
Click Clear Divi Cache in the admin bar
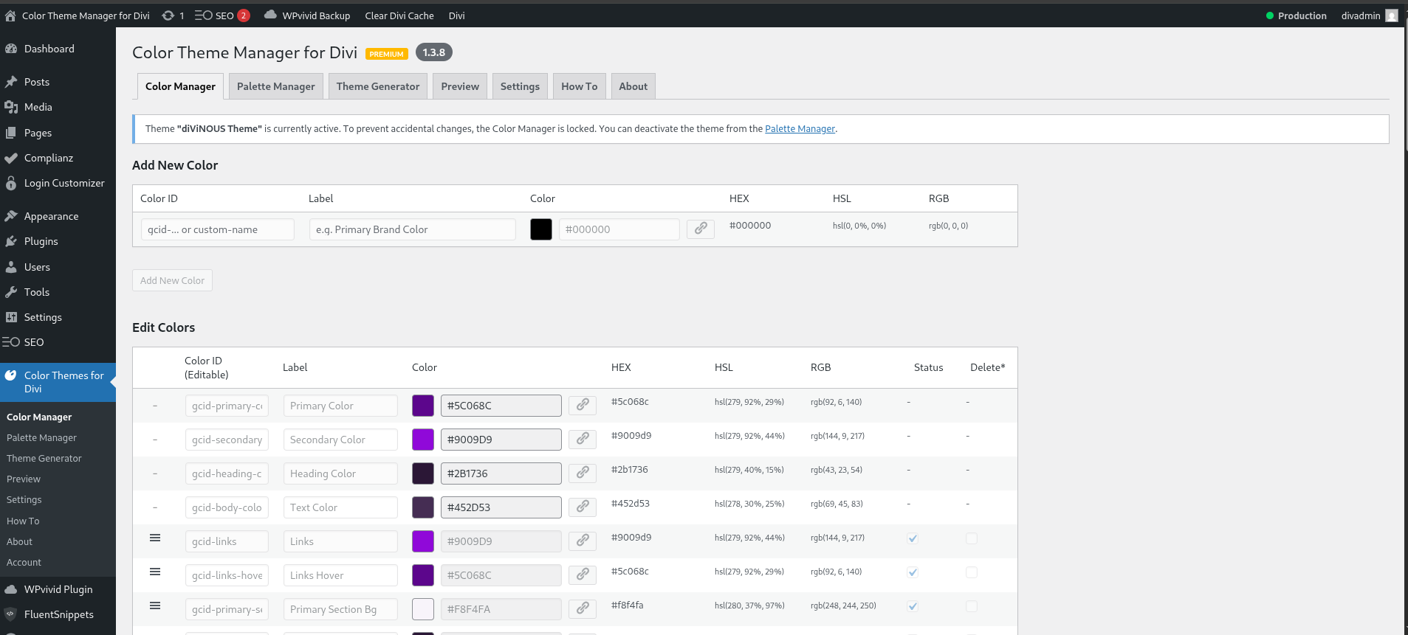pyautogui.click(x=399, y=15)
